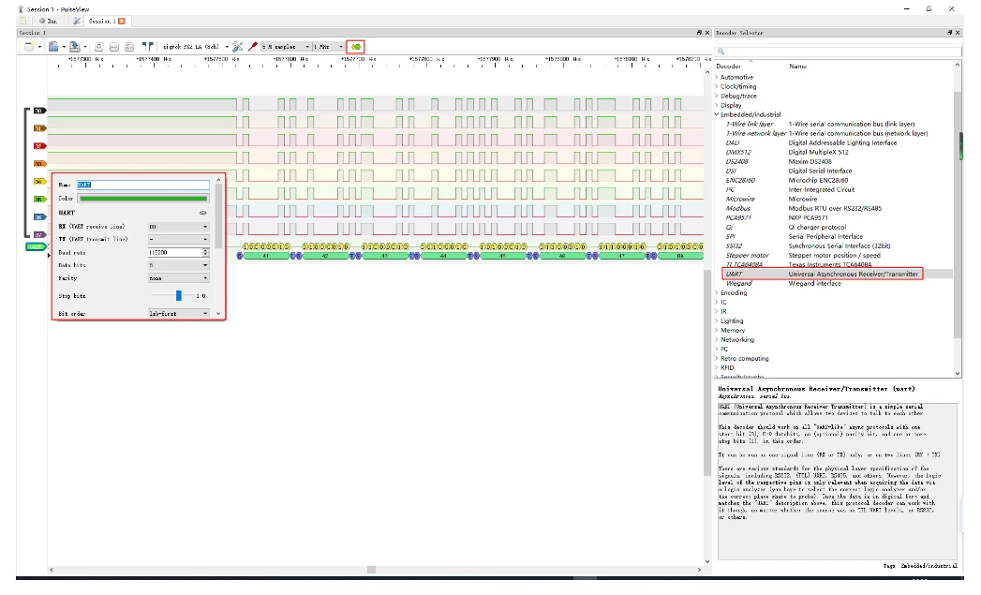Open the TX (UART transmit line) dropdown
The width and height of the screenshot is (981, 595).
[178, 239]
